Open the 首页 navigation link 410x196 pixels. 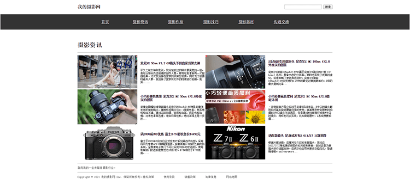[x=105, y=22]
